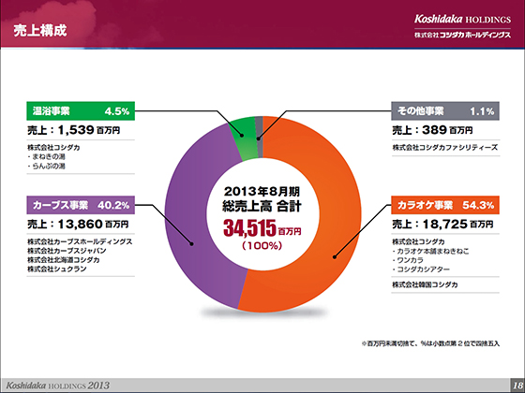The width and height of the screenshot is (525, 393).
Task: Click the 売上構成 slide title
Action: pyautogui.click(x=40, y=30)
